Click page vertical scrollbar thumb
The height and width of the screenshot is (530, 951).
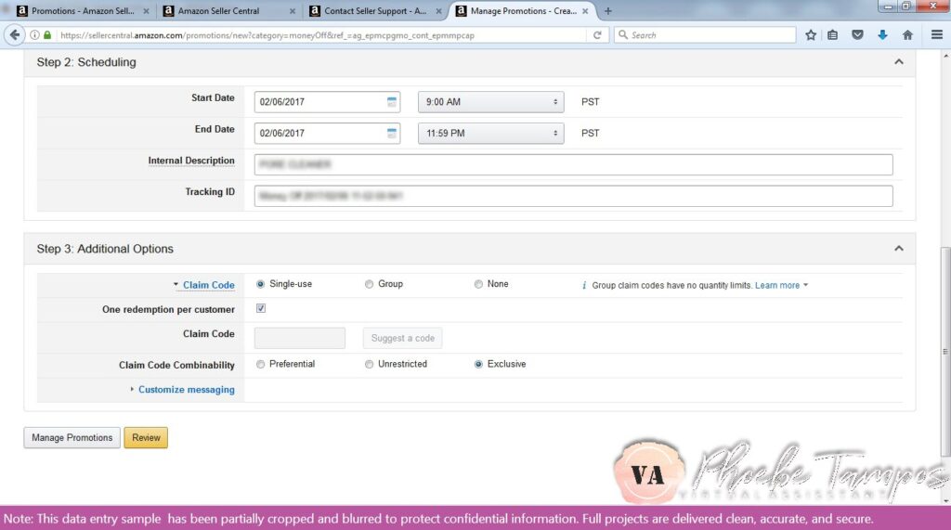click(944, 352)
